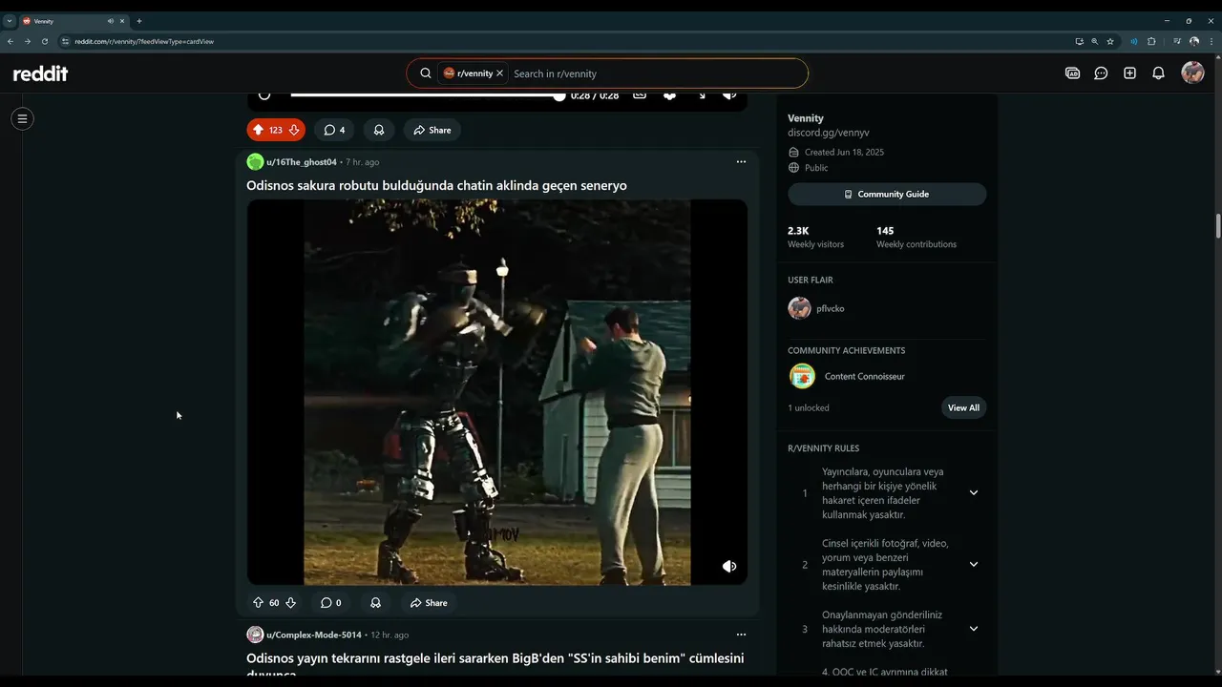Install app icon in address bar
This screenshot has height=687, width=1222.
pos(1080,41)
